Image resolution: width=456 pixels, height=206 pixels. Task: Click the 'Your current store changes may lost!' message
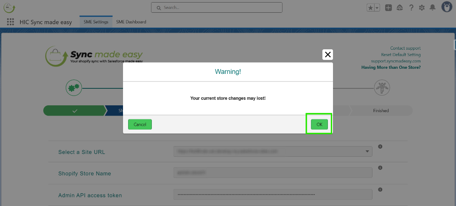228,98
